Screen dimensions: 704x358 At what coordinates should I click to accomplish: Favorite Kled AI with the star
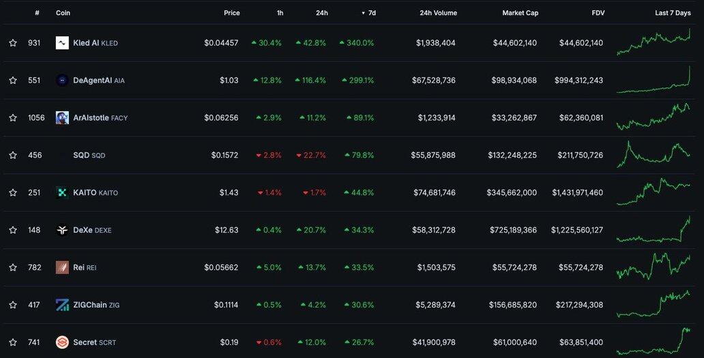tap(13, 43)
